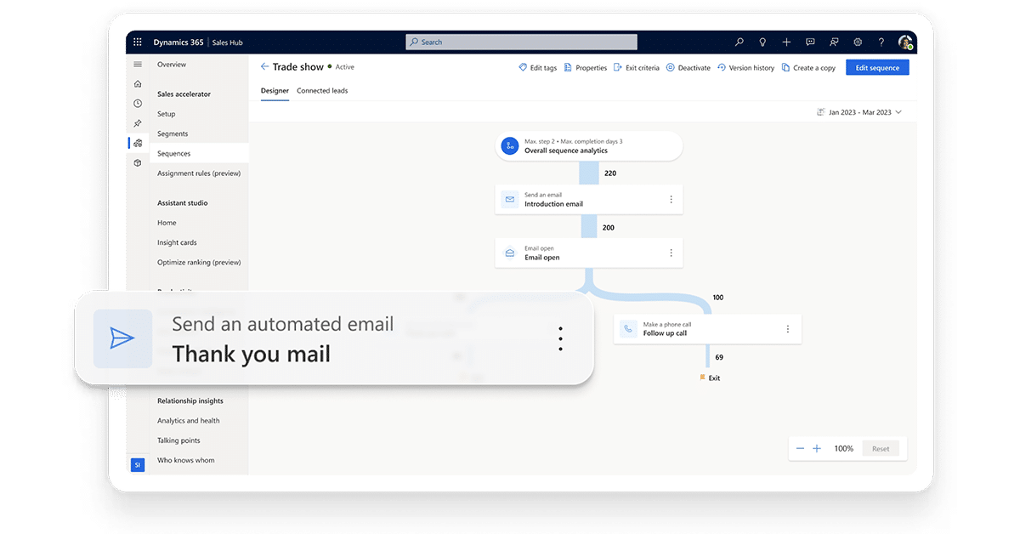Open settings via the gear icon
Screen dimensions: 1020x534
pyautogui.click(x=858, y=42)
